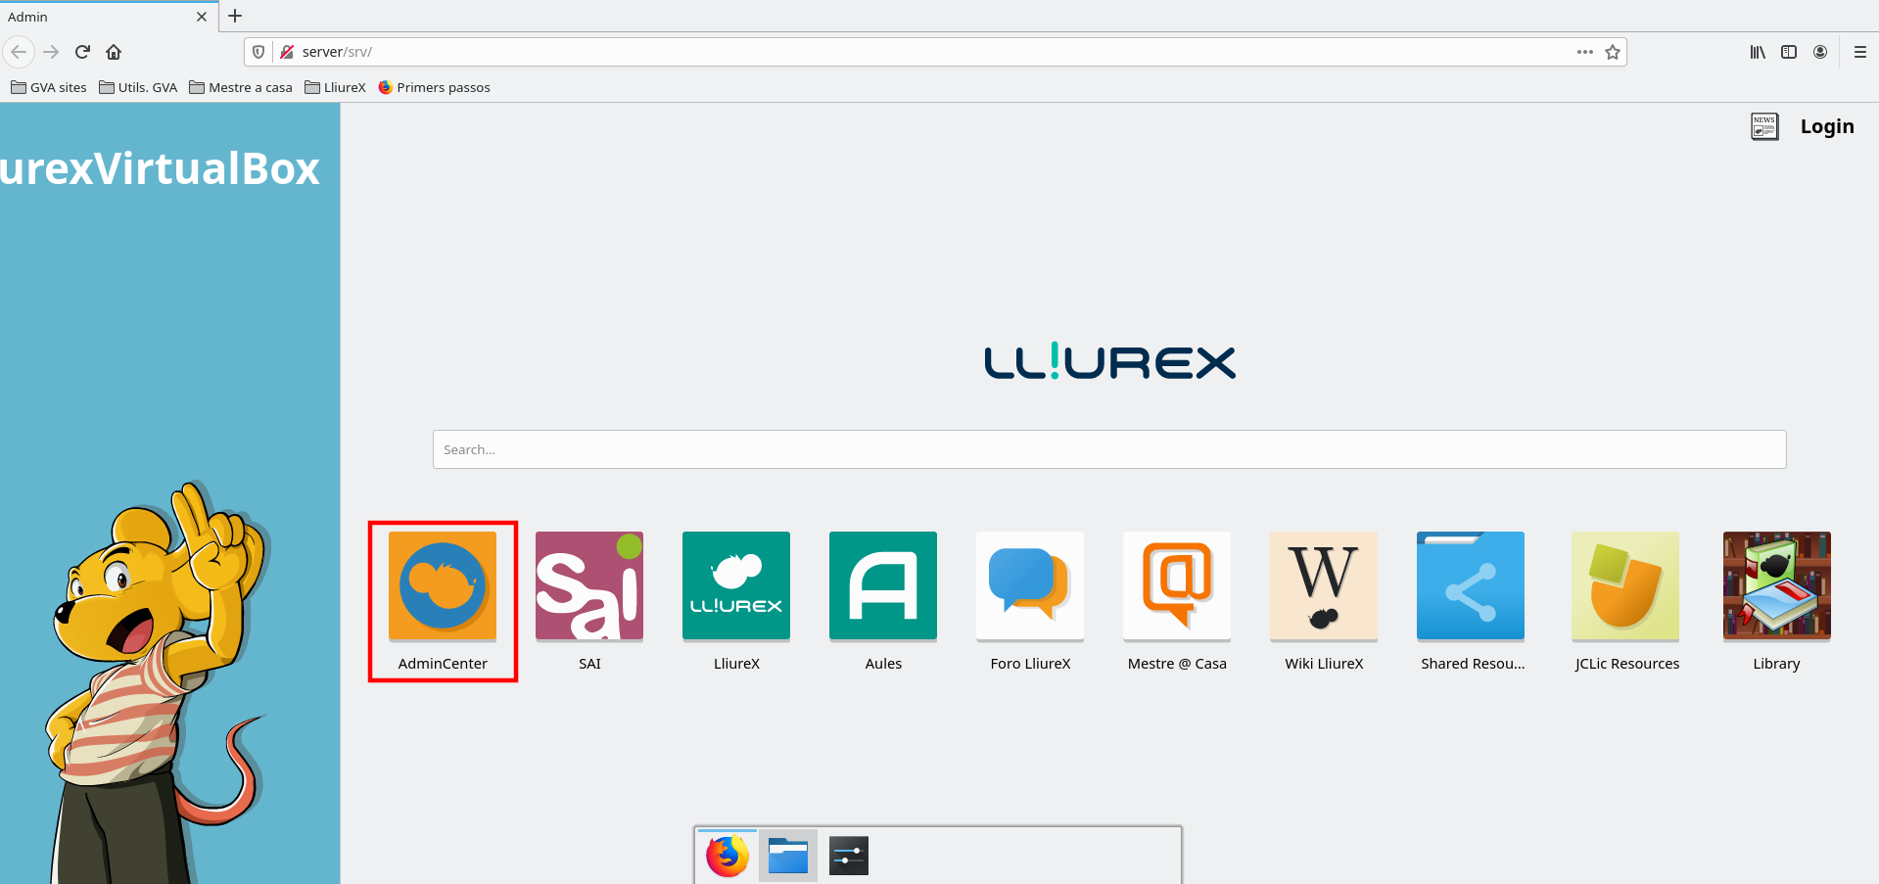The width and height of the screenshot is (1879, 884).
Task: Open Shared Resources folder icon
Action: [x=1471, y=585]
